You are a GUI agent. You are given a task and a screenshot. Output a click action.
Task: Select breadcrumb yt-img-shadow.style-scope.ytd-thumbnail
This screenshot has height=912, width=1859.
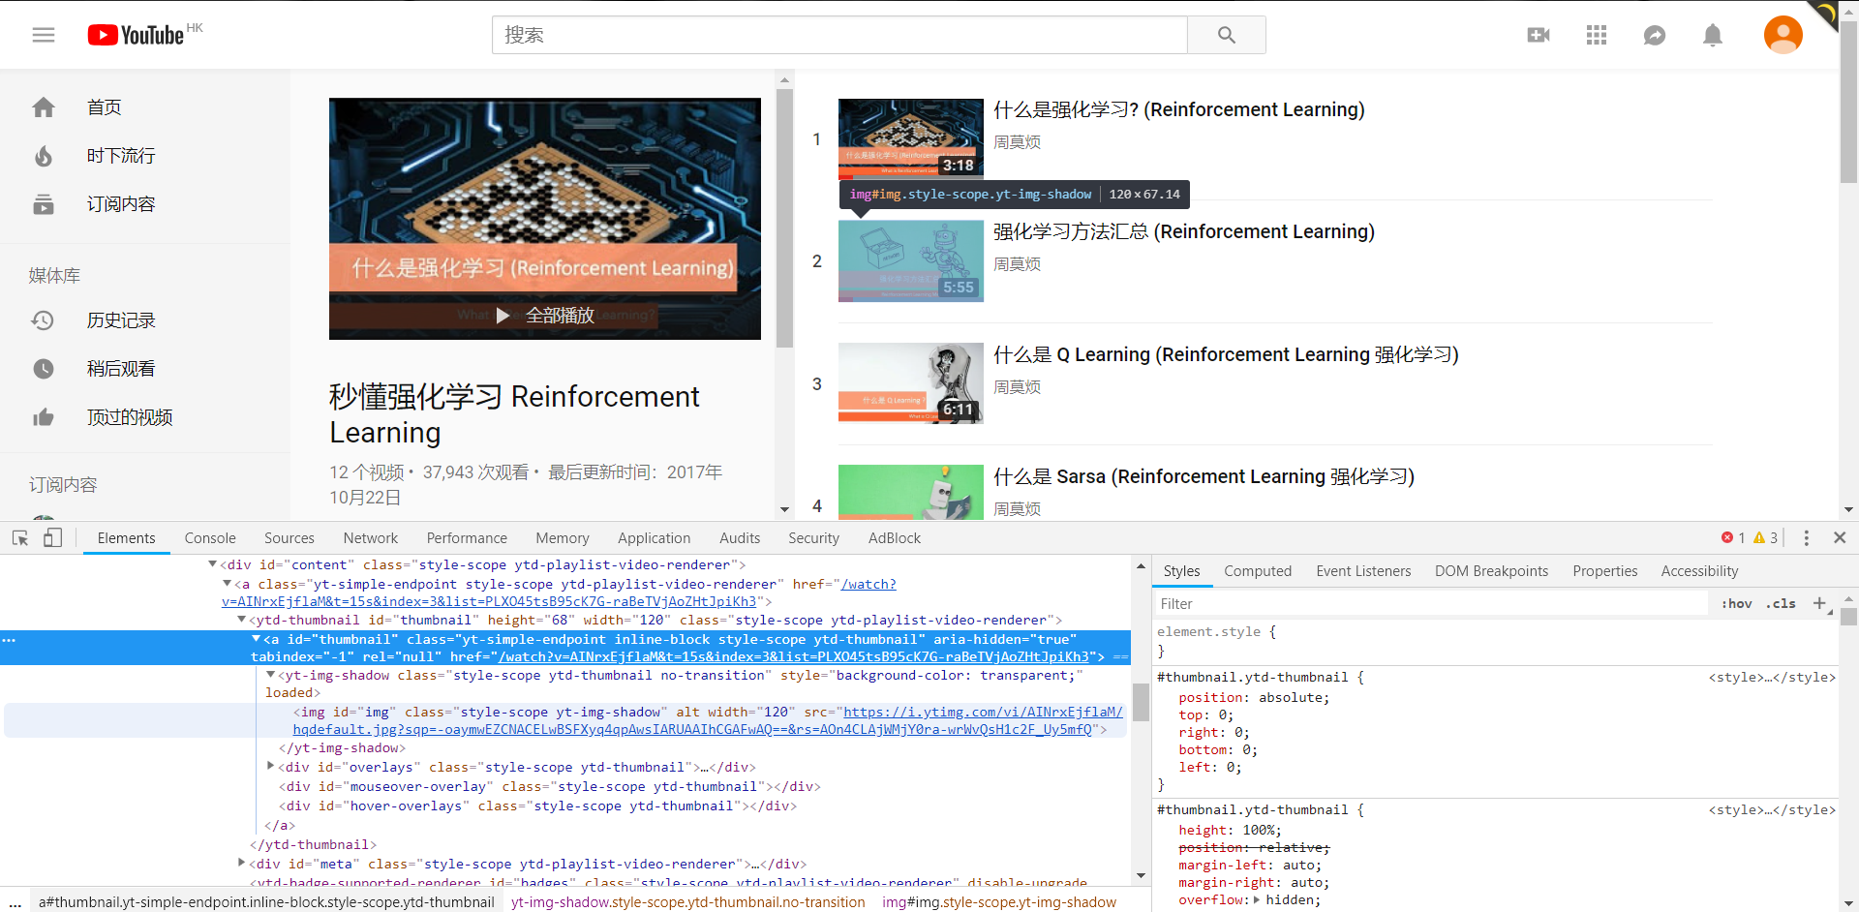688,902
